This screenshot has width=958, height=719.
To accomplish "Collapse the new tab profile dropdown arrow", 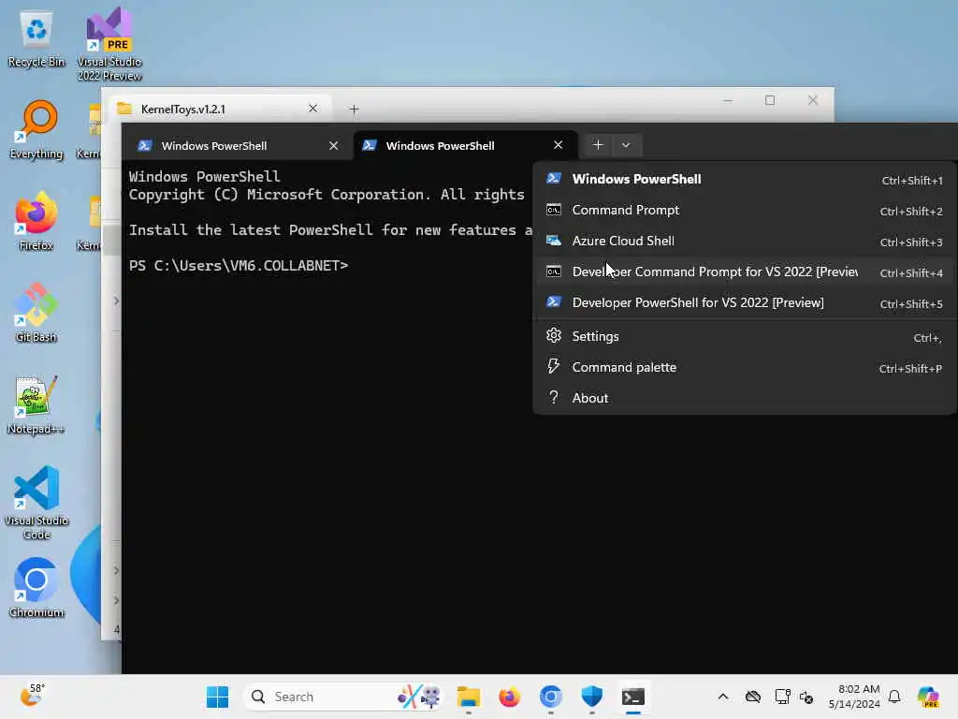I will (626, 145).
